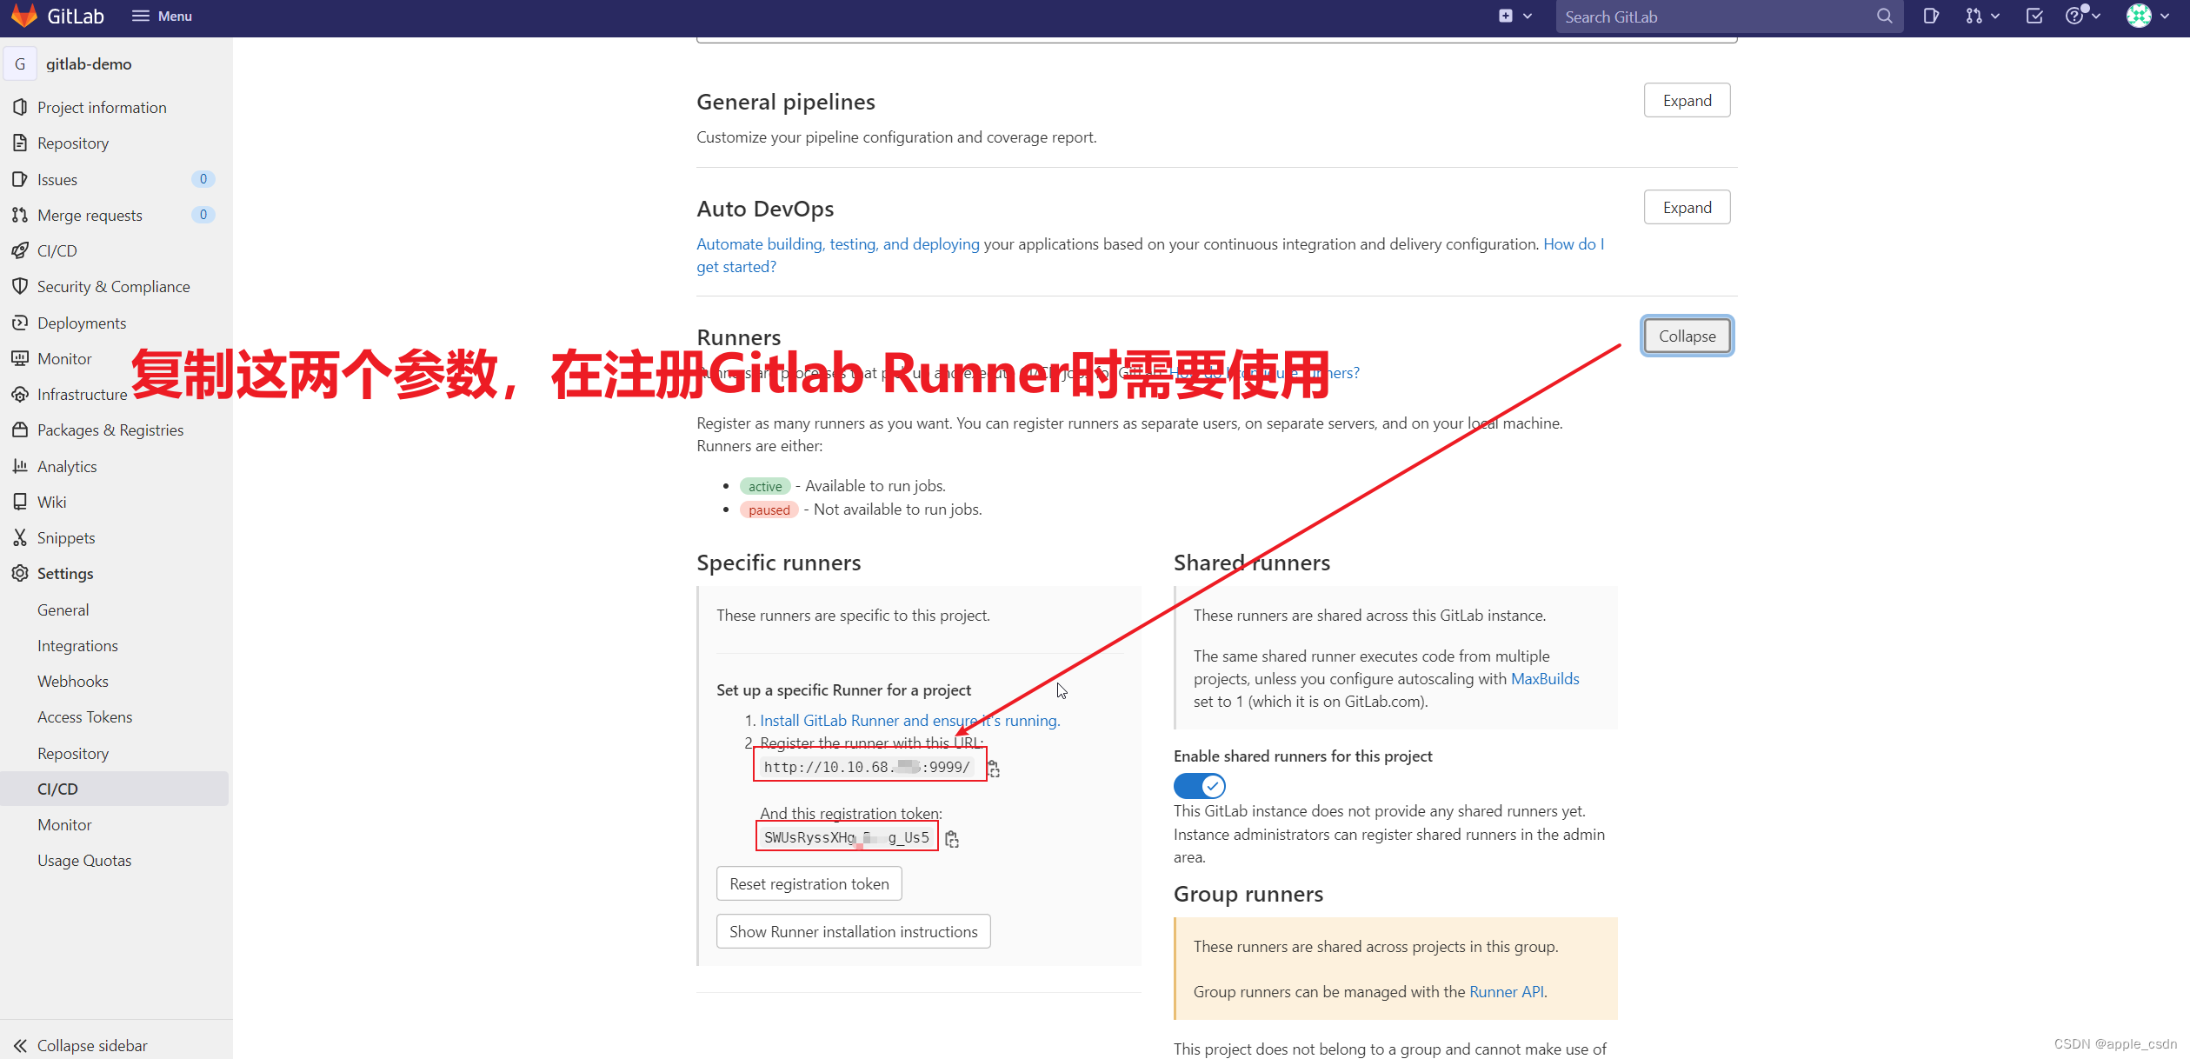
Task: Copy the runner registration URL
Action: 994,769
